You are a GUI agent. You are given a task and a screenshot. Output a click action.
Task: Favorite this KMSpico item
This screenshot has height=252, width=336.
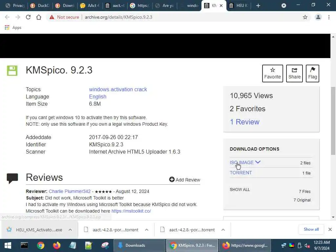point(272,73)
